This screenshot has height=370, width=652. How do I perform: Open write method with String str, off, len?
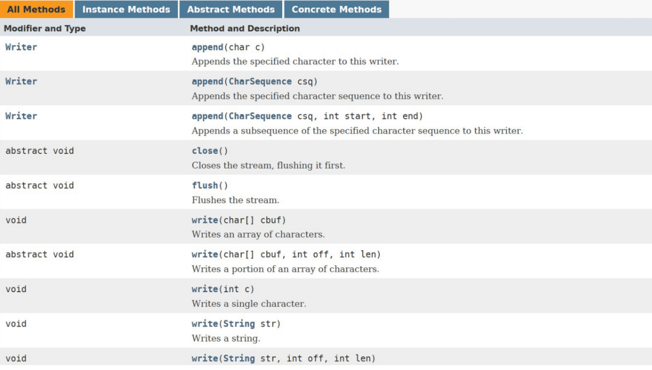click(205, 358)
